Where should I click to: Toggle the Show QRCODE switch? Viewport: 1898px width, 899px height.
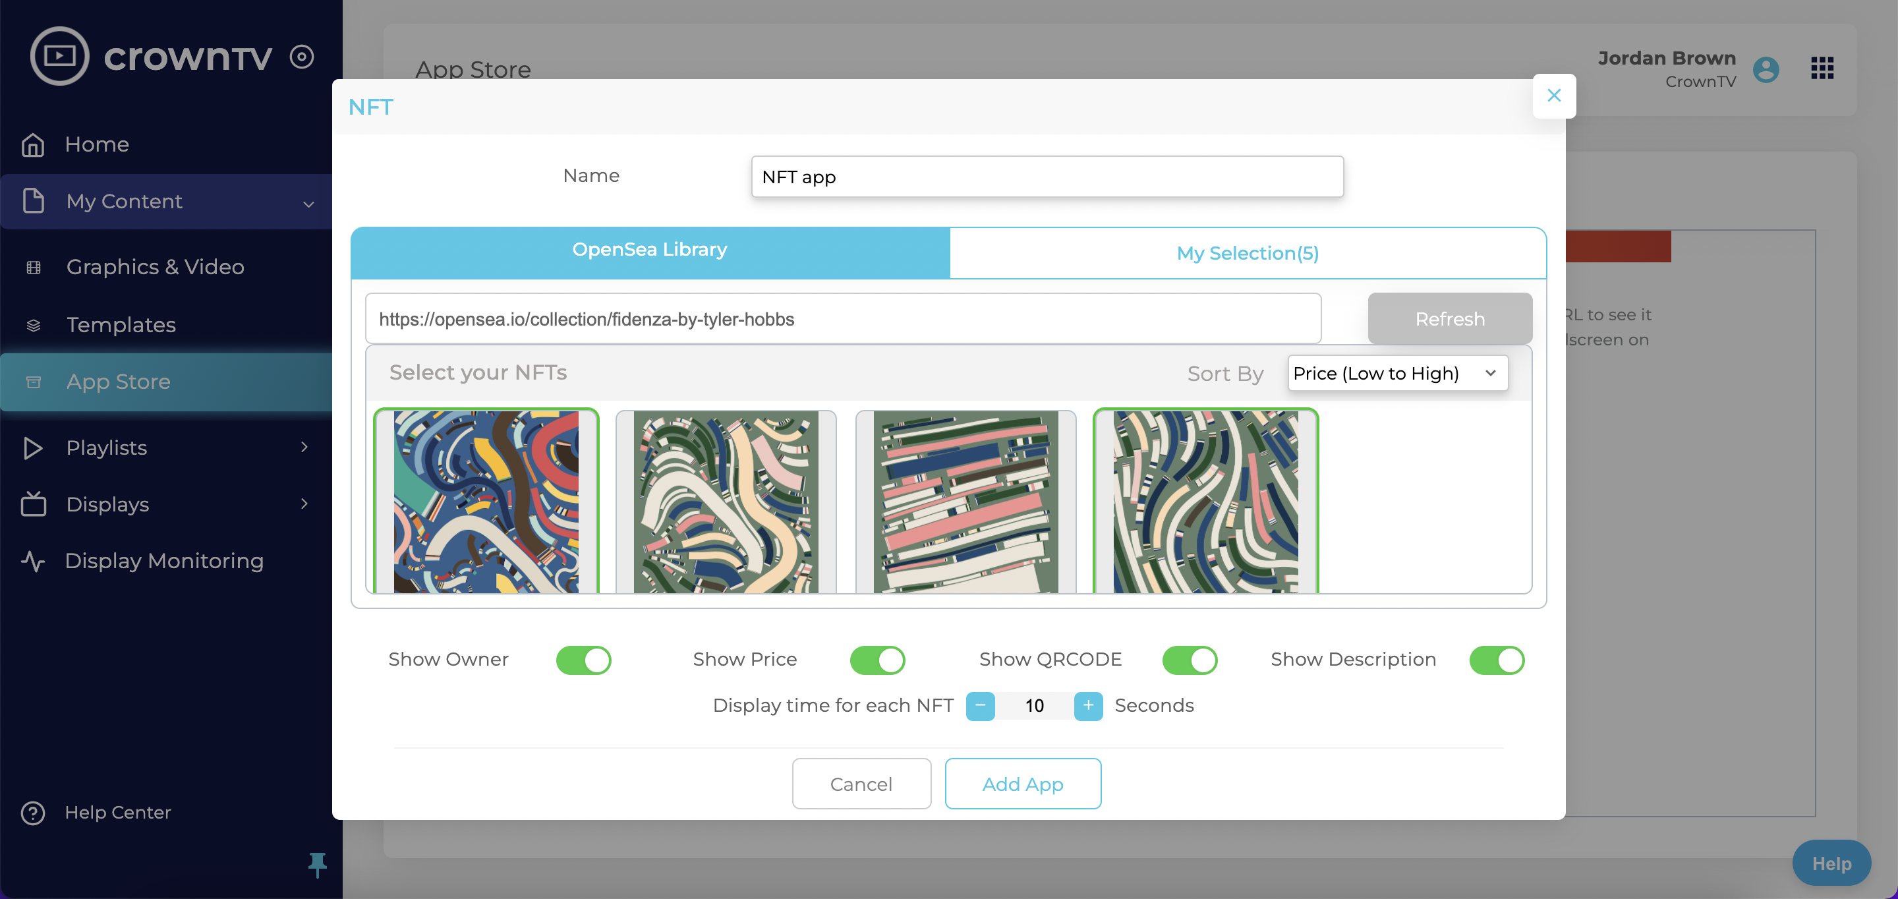click(1190, 660)
